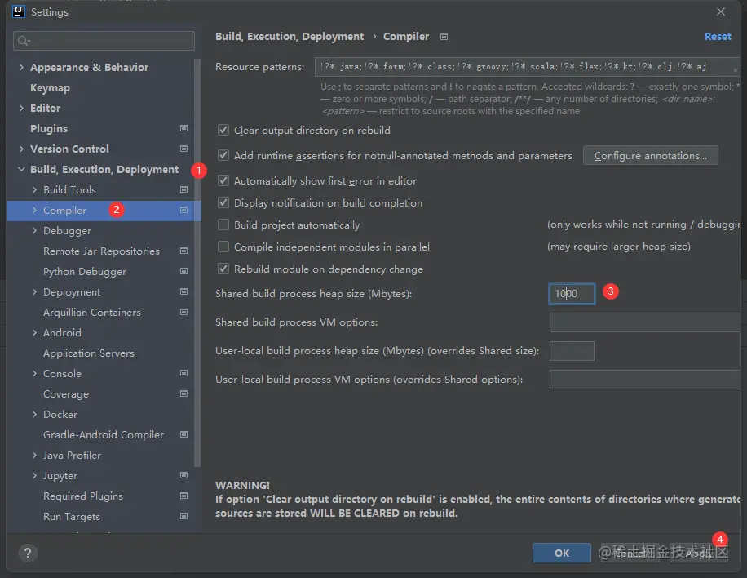The height and width of the screenshot is (578, 747).
Task: Select Gradle-Android Compiler
Action: coord(104,434)
